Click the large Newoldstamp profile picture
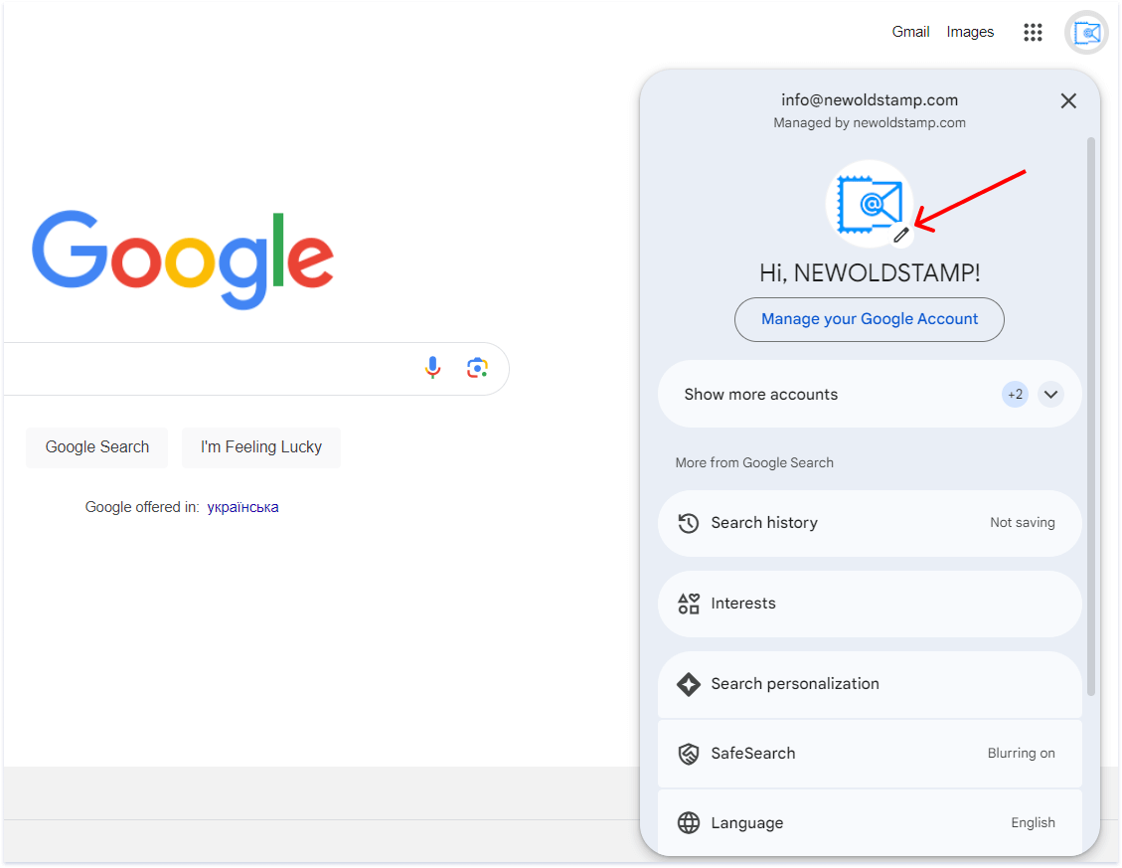Screen dimensions: 1122x868 tap(870, 204)
